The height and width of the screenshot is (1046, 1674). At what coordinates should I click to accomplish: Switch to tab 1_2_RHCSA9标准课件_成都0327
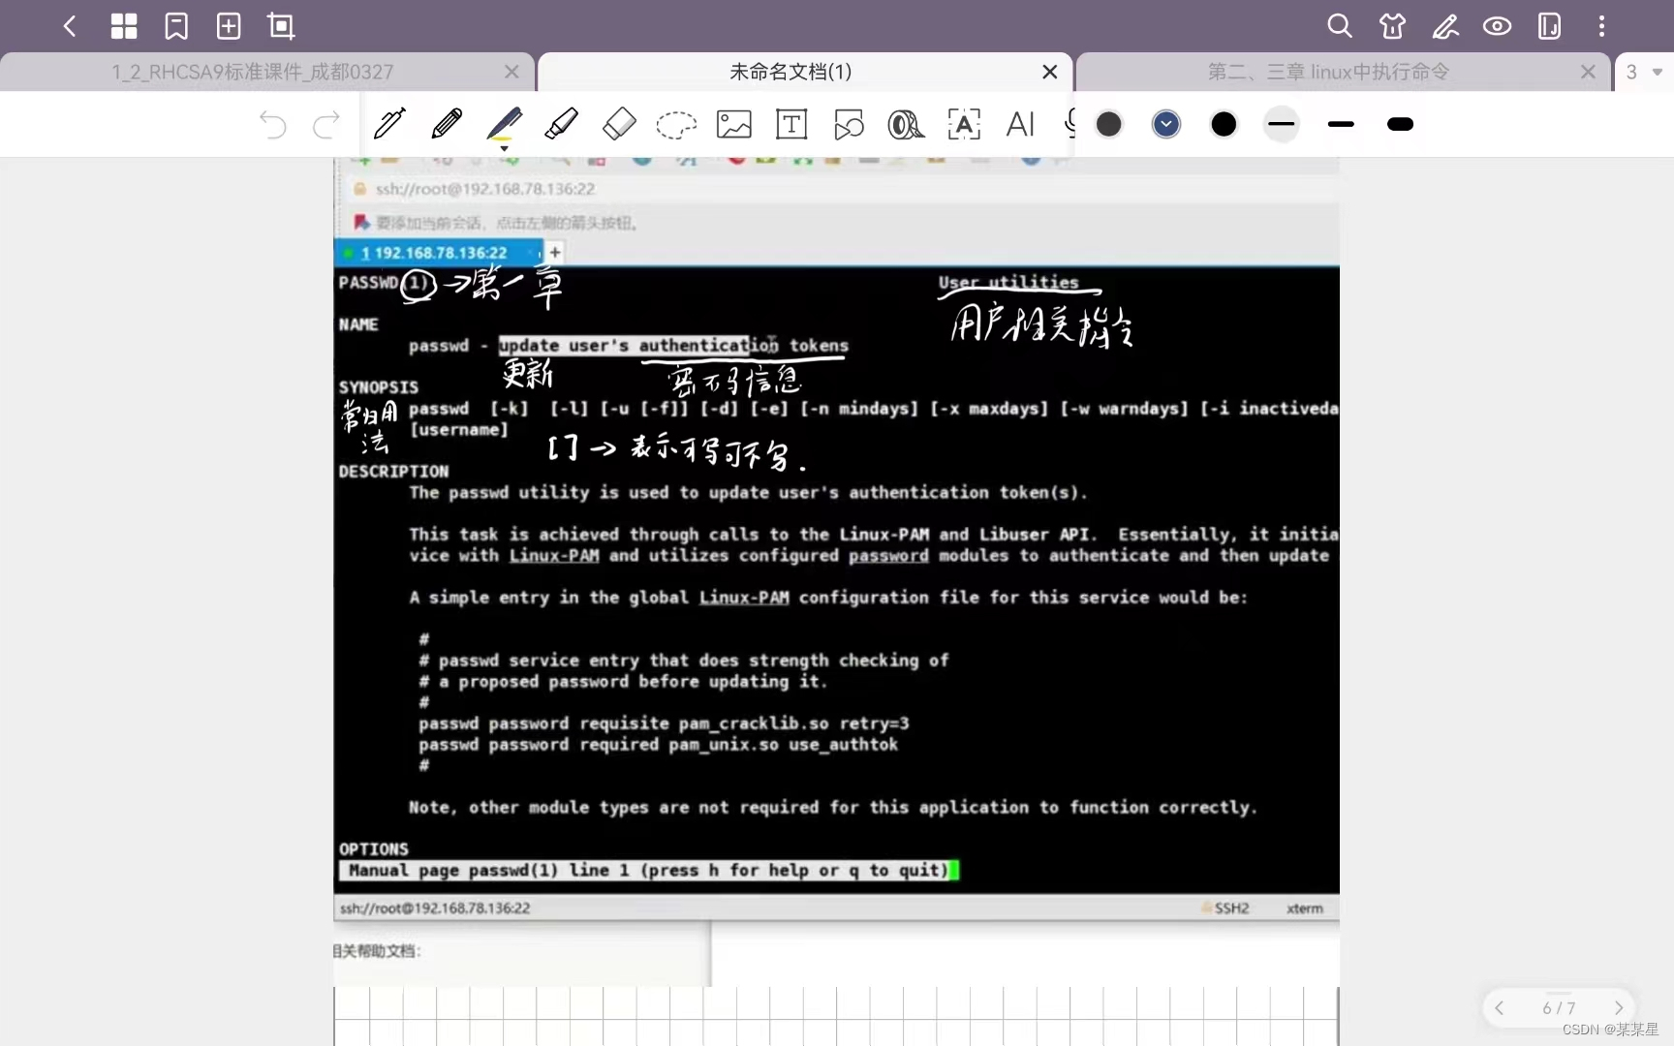[x=253, y=72]
